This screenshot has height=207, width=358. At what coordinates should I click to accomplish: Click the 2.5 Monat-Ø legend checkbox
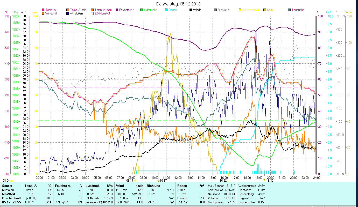click(x=92, y=13)
